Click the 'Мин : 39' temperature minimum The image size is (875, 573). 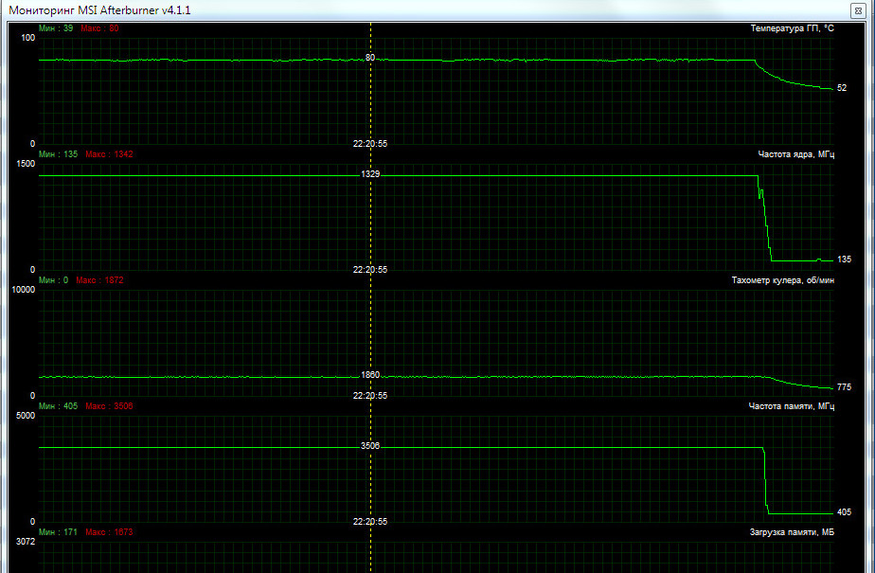click(x=56, y=27)
